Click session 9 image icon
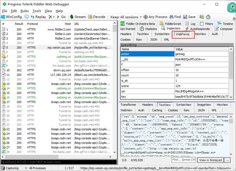This screenshot has width=236, height=171. coord(3,66)
